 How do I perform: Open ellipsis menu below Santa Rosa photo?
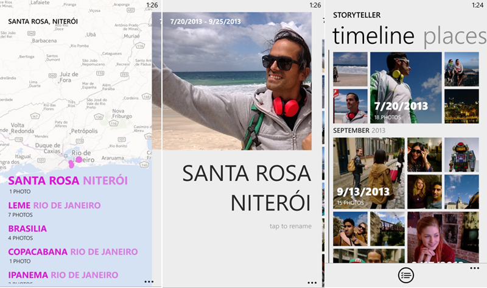coord(312,283)
